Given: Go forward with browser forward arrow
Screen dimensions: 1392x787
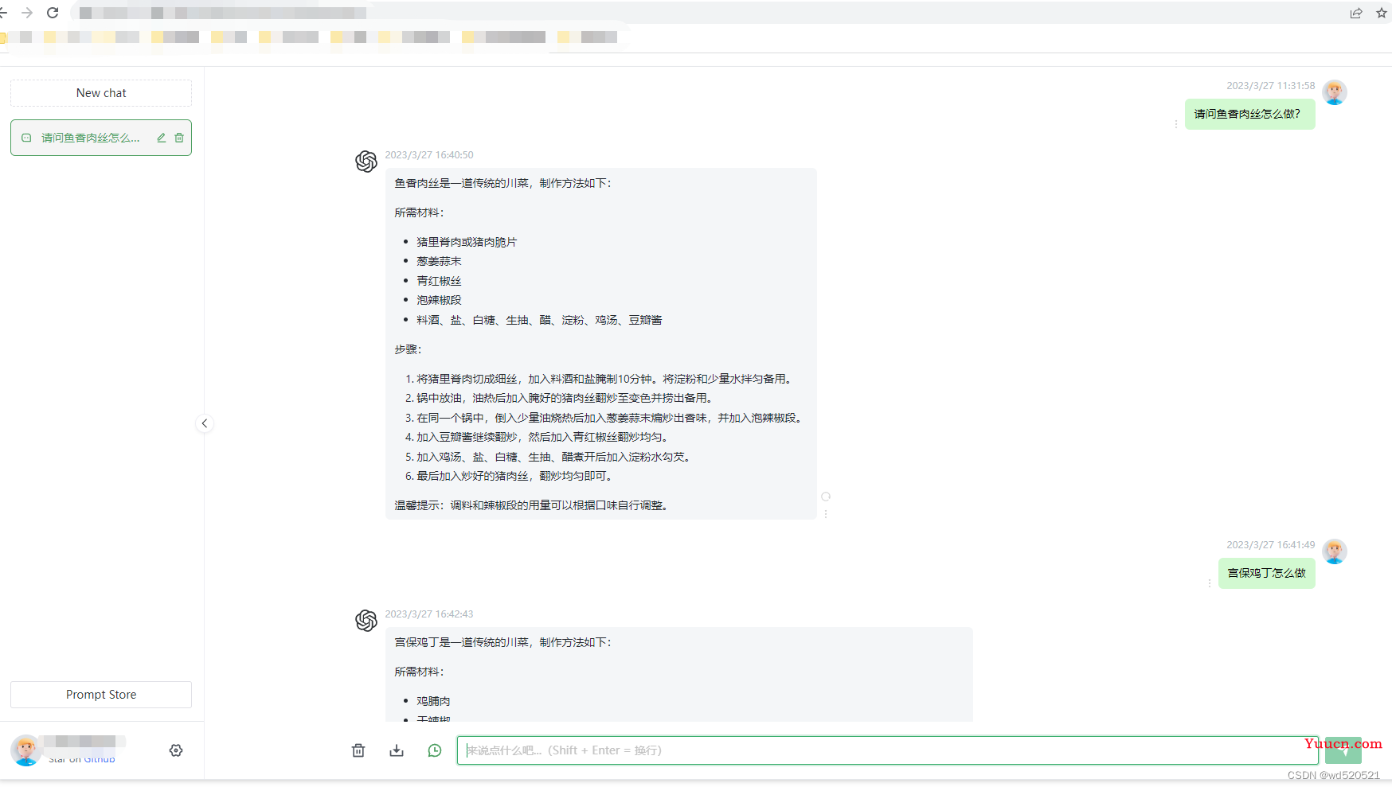Looking at the screenshot, I should tap(27, 13).
